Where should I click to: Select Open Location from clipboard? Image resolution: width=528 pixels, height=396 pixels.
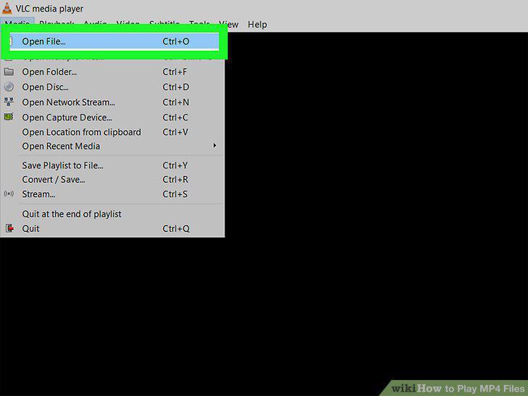[x=112, y=132]
